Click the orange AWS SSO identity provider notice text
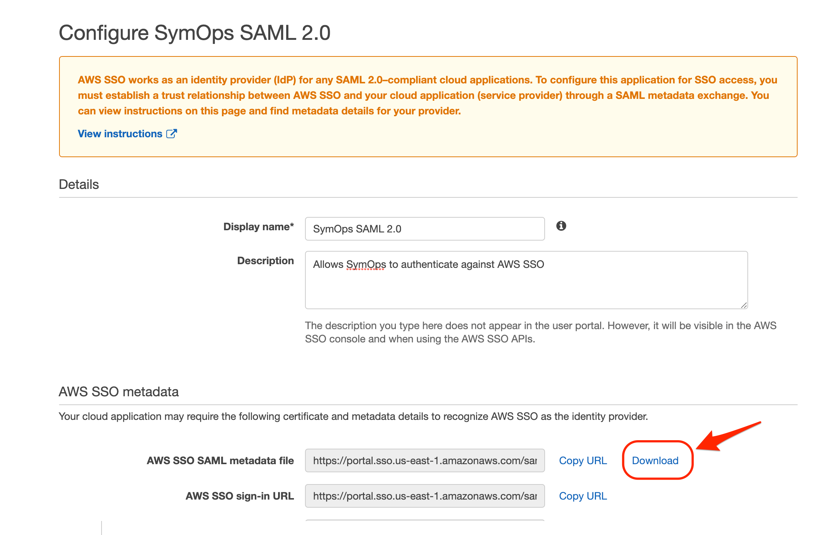836x535 pixels. [428, 95]
